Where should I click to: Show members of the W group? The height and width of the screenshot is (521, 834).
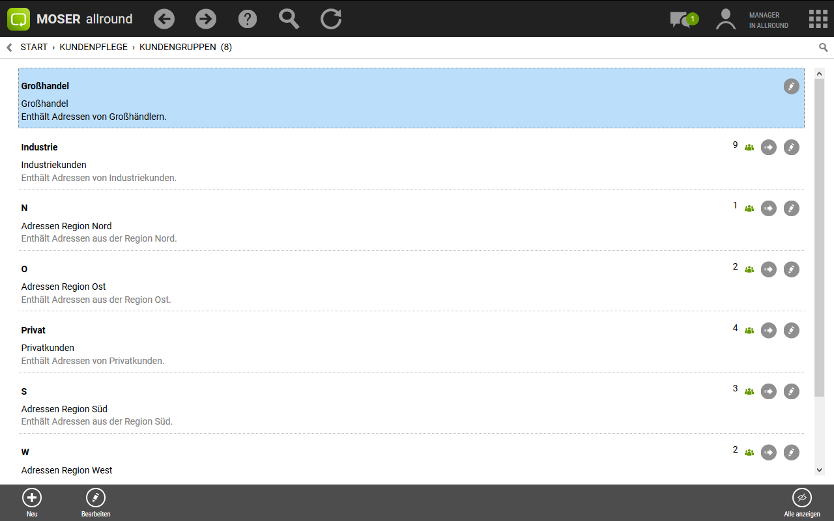pos(749,453)
